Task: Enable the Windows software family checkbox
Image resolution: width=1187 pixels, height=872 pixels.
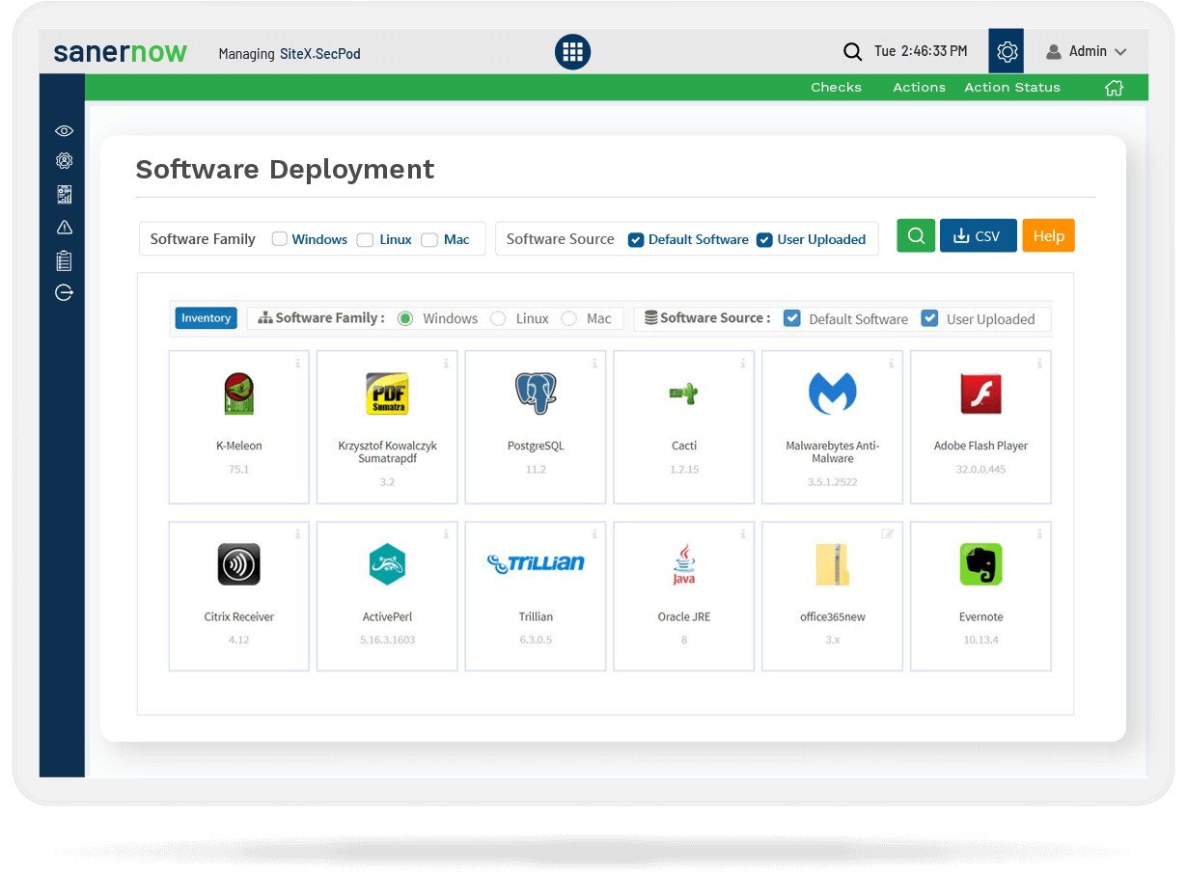Action: coord(279,238)
